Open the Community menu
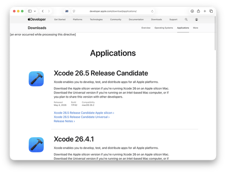The width and height of the screenshot is (226, 173). point(116,19)
